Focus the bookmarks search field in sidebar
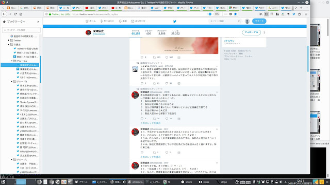Viewport: 330px width, 185px height. pos(21,30)
